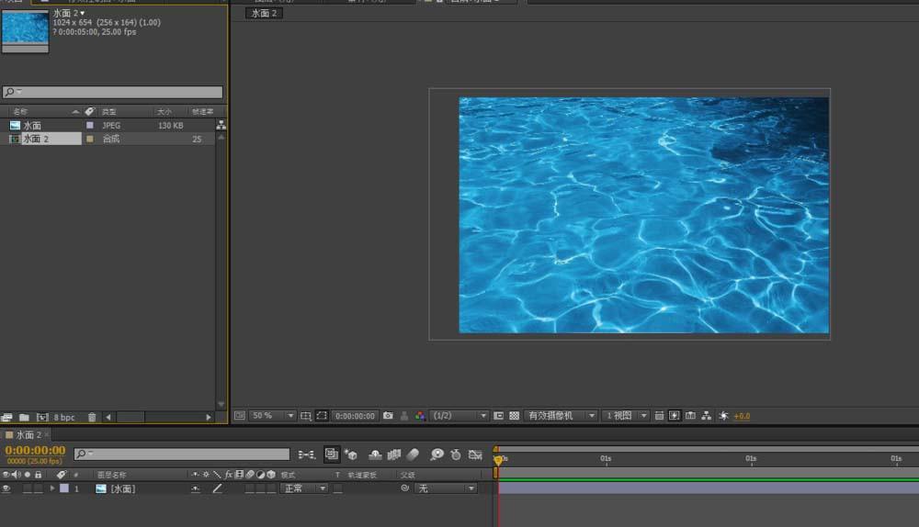
Task: Click the 8 bpc color depth button
Action: (63, 417)
